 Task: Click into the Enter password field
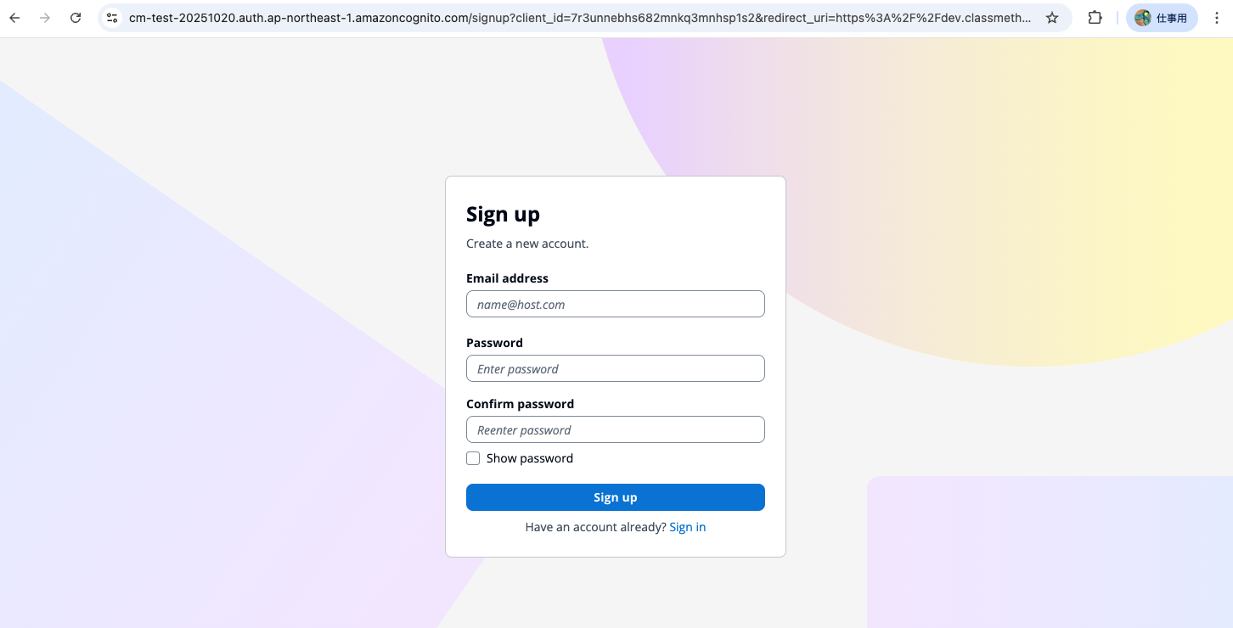(615, 368)
